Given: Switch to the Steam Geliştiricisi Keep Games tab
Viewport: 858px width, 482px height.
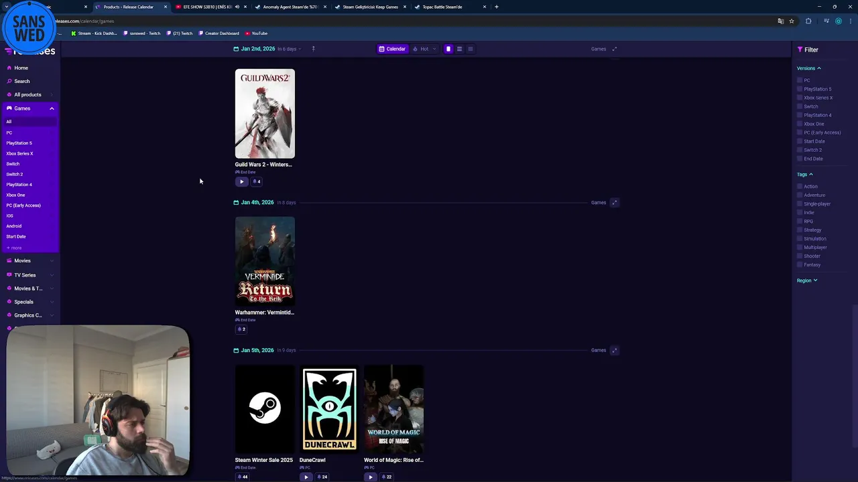Looking at the screenshot, I should (x=370, y=7).
